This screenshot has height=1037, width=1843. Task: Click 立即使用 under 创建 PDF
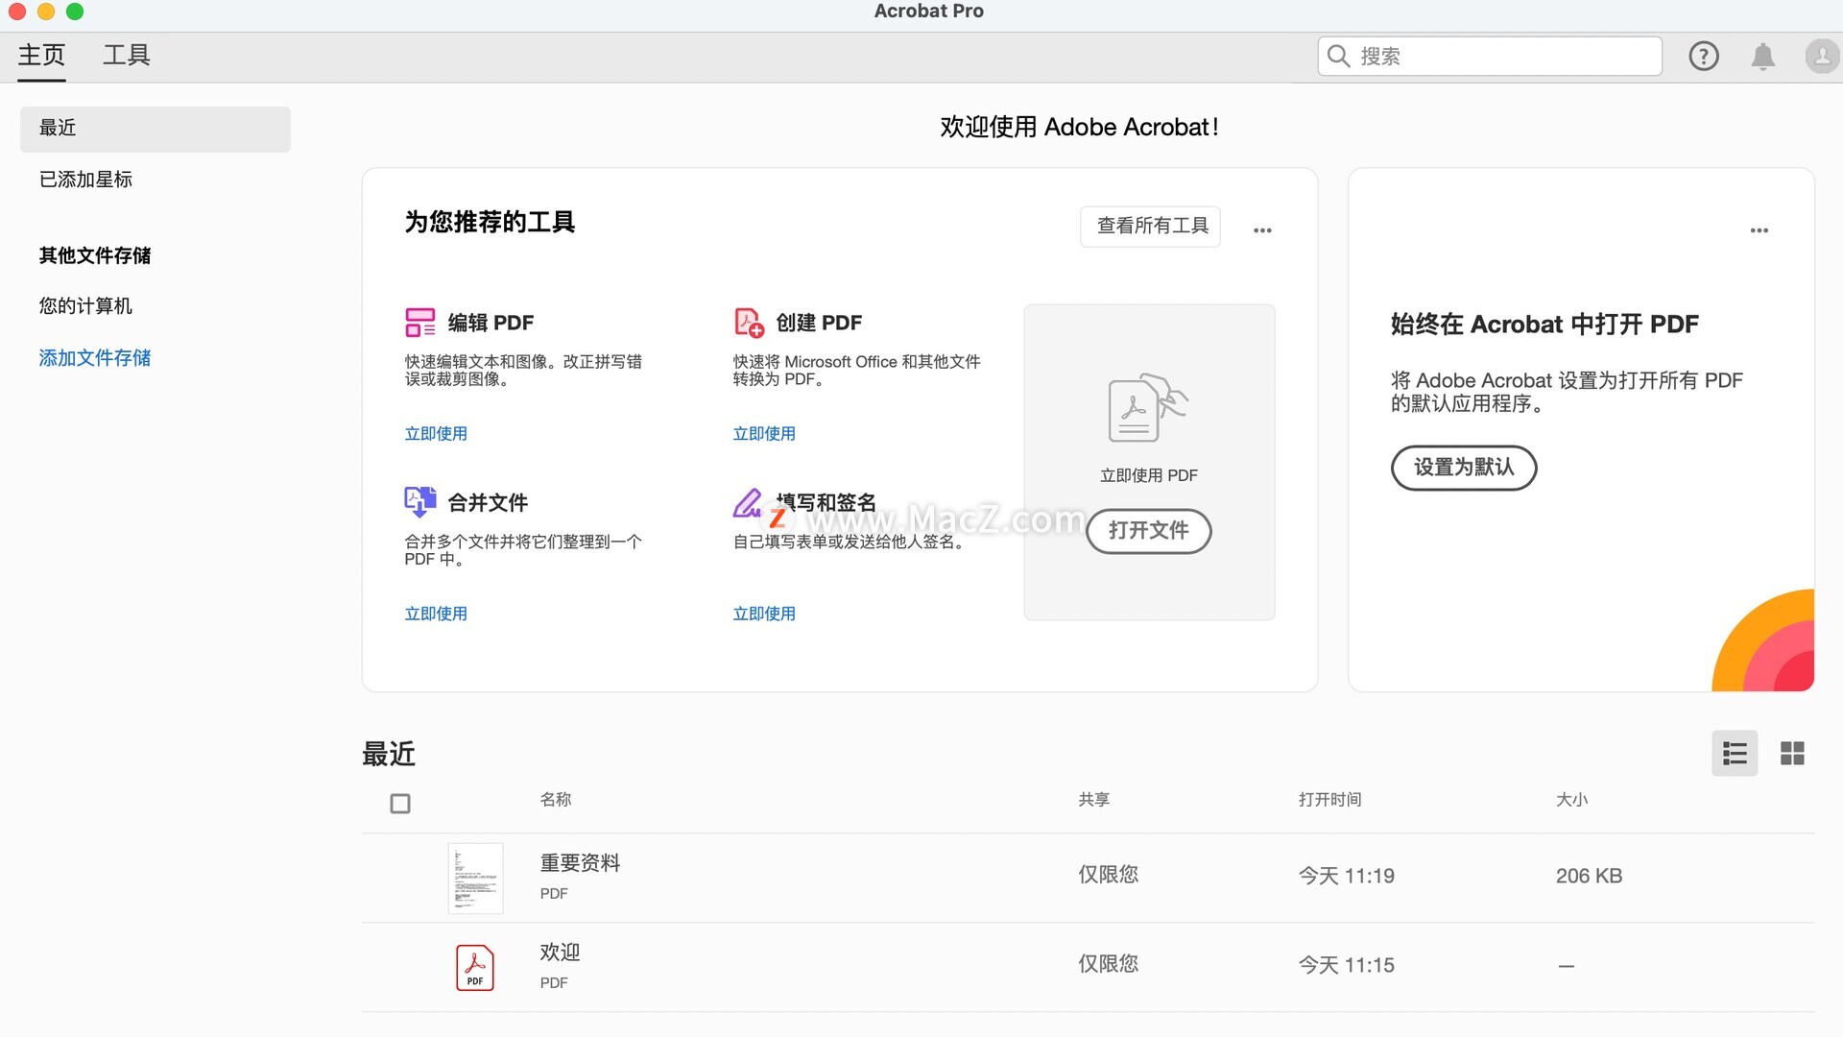click(764, 434)
